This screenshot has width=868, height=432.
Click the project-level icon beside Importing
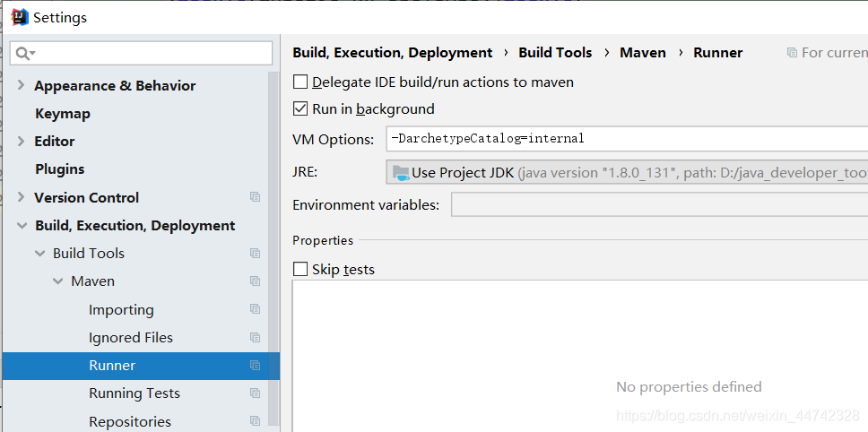(256, 309)
